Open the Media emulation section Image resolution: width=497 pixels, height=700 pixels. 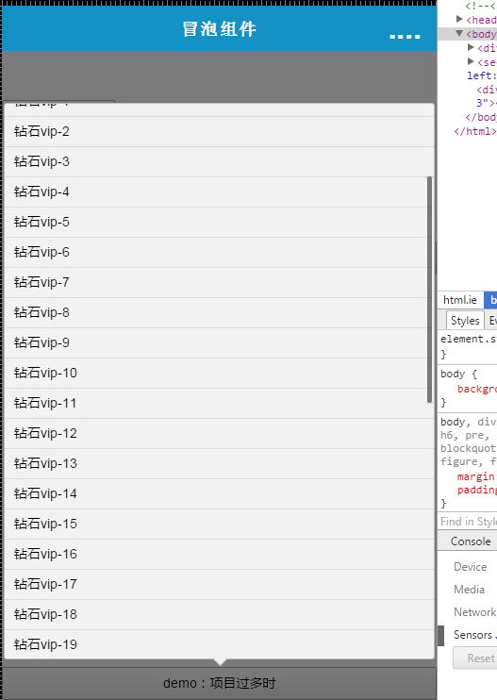tap(469, 590)
